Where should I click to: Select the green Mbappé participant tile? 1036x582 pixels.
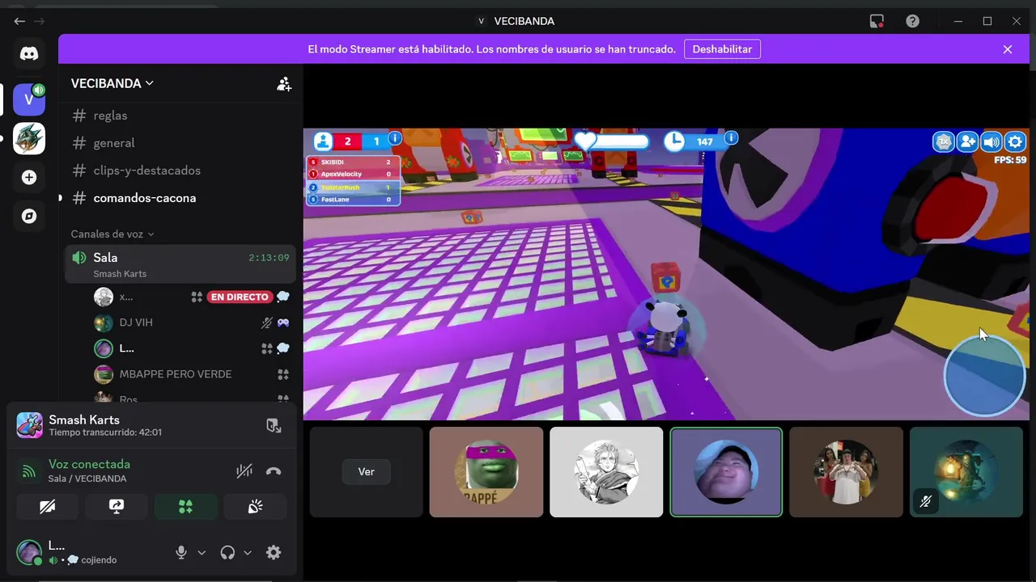point(486,472)
